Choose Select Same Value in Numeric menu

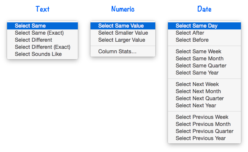click(x=123, y=26)
